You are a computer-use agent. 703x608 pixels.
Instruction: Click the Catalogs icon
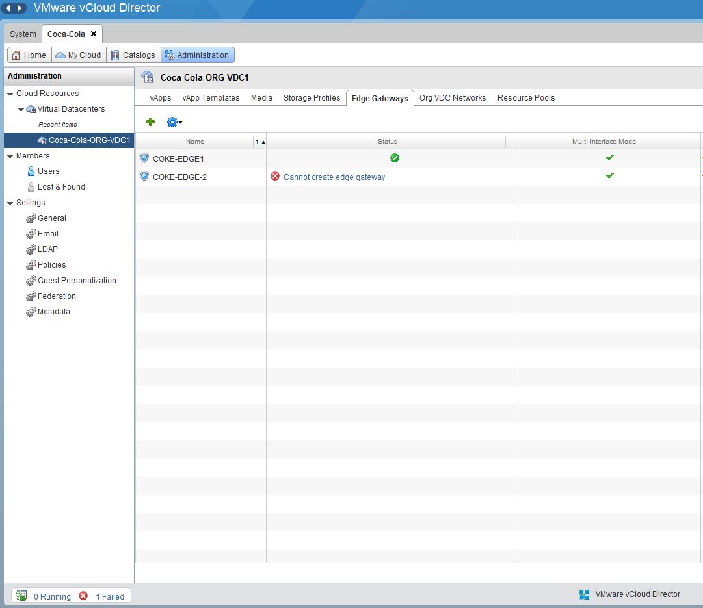click(115, 55)
